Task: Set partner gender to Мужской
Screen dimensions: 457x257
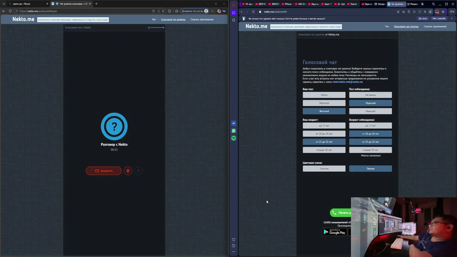Action: tap(370, 103)
